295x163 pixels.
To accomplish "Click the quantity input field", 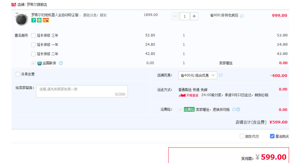I will [x=185, y=16].
